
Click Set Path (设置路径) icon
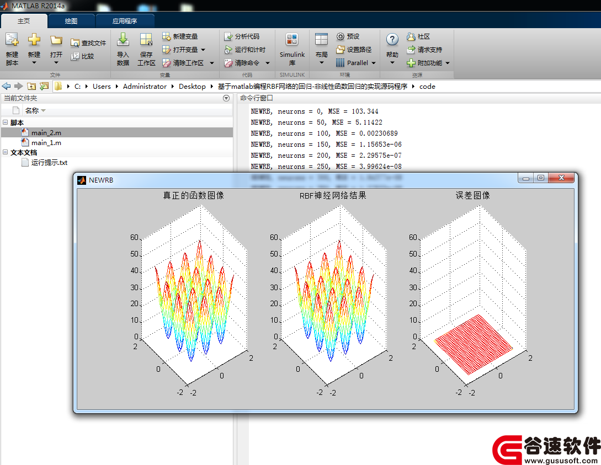click(x=341, y=50)
